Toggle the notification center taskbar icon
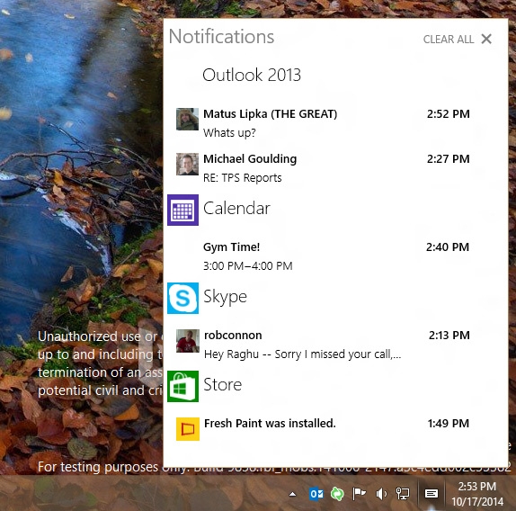516x511 pixels. [x=431, y=494]
